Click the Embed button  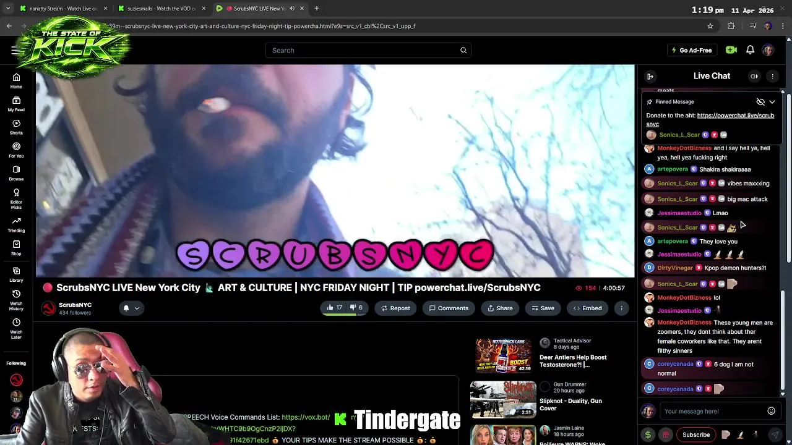click(x=588, y=308)
